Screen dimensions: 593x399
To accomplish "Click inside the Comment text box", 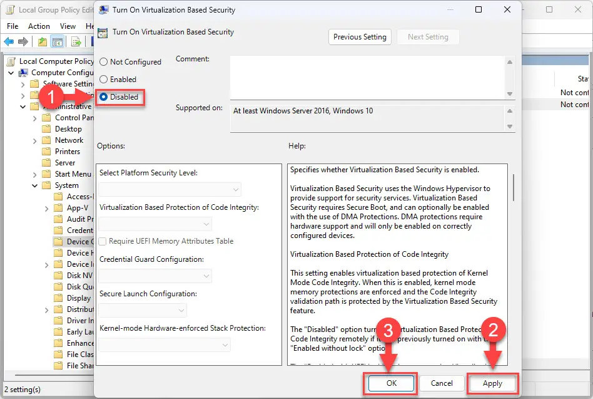I will point(367,78).
